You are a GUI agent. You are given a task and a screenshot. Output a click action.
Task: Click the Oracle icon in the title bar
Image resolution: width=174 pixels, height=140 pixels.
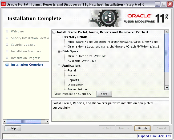coord(3,4)
